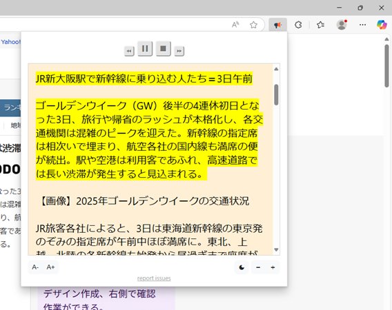The width and height of the screenshot is (392, 310).
Task: Click the highlighted JR新大阪駅 caption line
Action: [x=144, y=79]
